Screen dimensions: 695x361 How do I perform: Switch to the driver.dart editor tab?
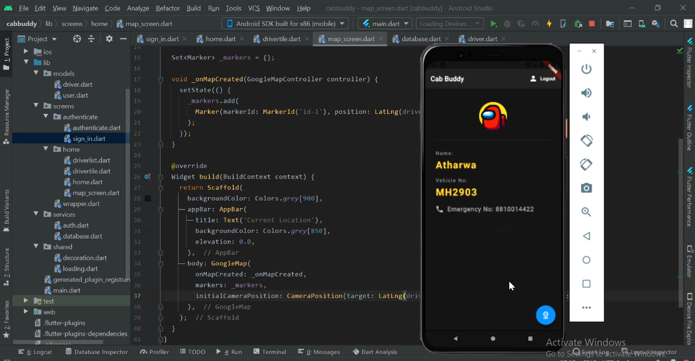tap(482, 39)
